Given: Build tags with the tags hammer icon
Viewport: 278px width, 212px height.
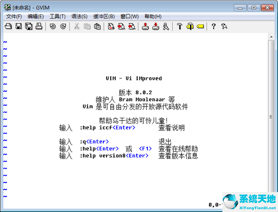Looking at the screenshot, I should tap(190, 26).
